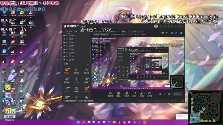The height and width of the screenshot is (125, 223).
Task: Hide the 文本 2 layer
Action: [64, 53]
